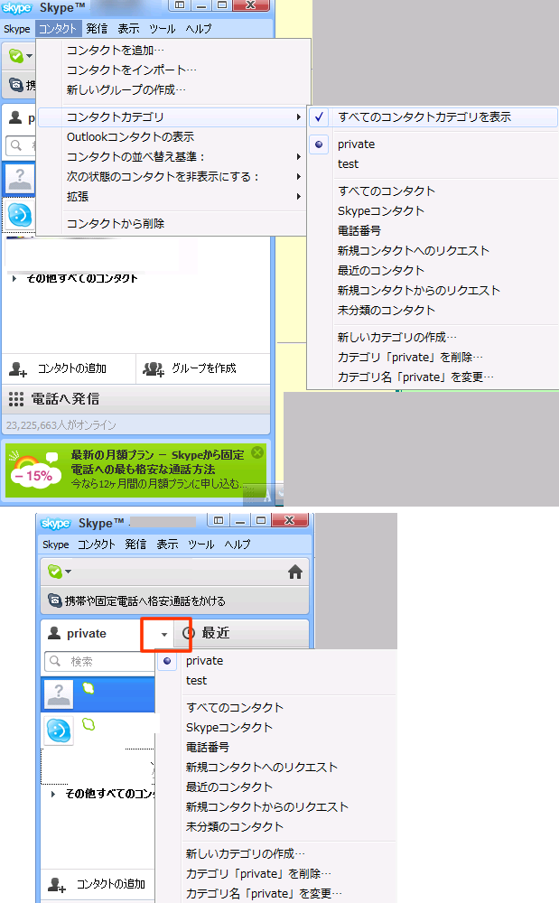
Task: Expand 拡張 submenu
Action: tap(172, 196)
